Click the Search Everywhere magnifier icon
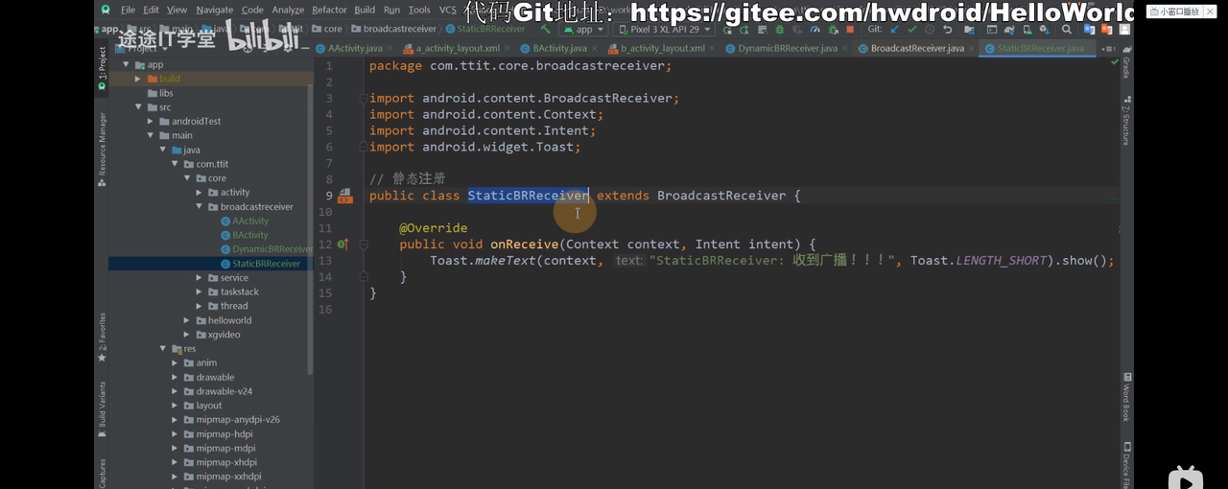This screenshot has height=489, width=1228. (1067, 30)
